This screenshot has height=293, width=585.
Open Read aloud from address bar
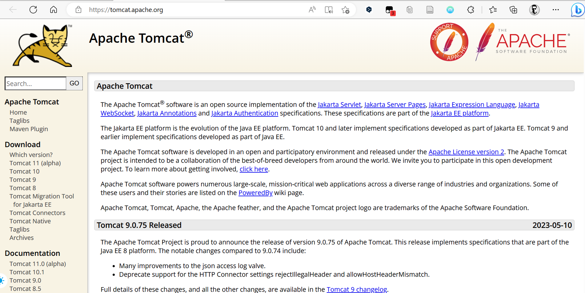(312, 10)
